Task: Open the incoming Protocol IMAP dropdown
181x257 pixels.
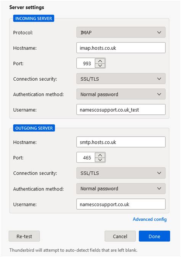Action: click(121, 32)
